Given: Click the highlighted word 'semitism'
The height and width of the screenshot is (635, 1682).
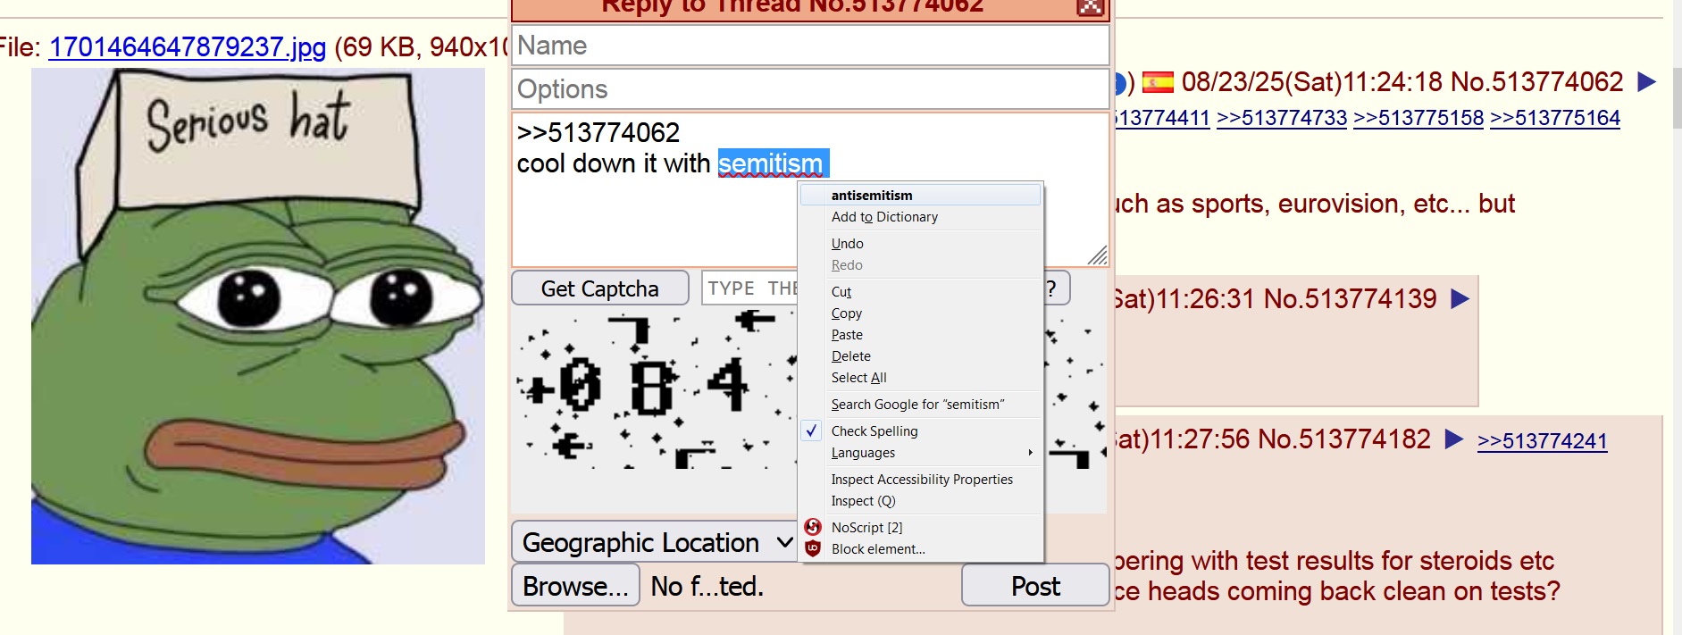Looking at the screenshot, I should [772, 163].
